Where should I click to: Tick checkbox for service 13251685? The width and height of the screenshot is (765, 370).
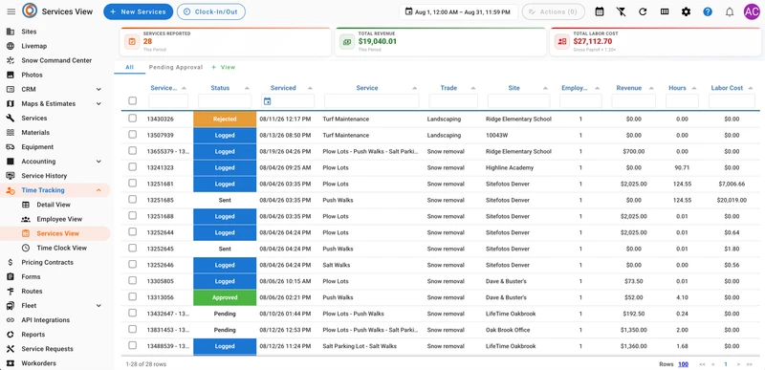[x=132, y=200]
